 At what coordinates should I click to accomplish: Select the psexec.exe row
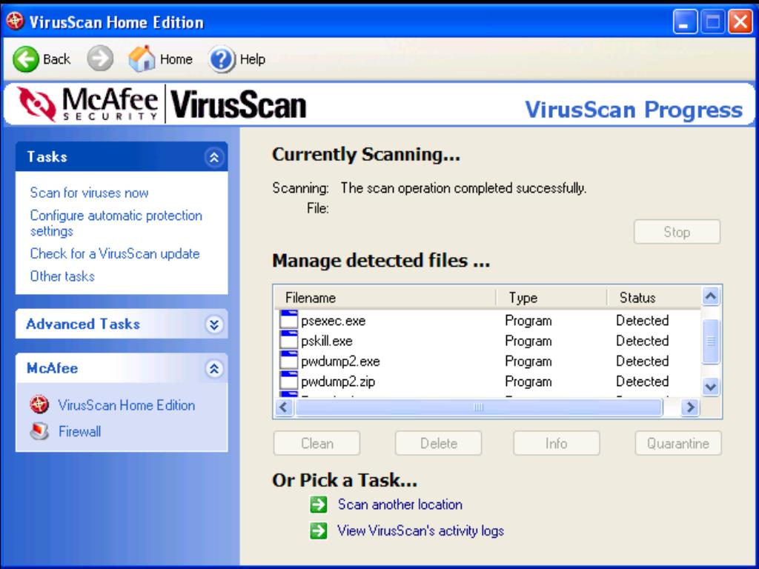click(x=488, y=320)
